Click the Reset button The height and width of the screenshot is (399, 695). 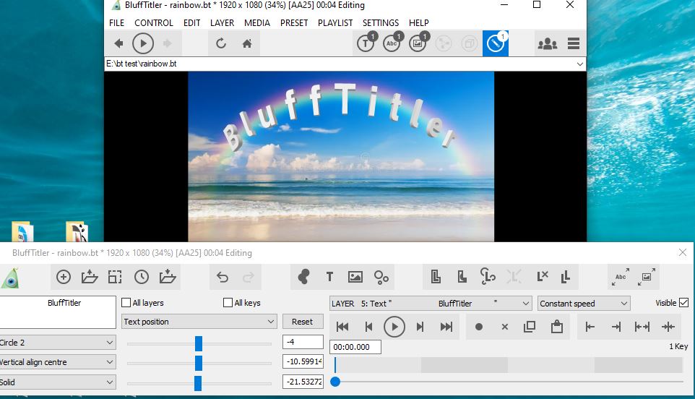pyautogui.click(x=302, y=322)
